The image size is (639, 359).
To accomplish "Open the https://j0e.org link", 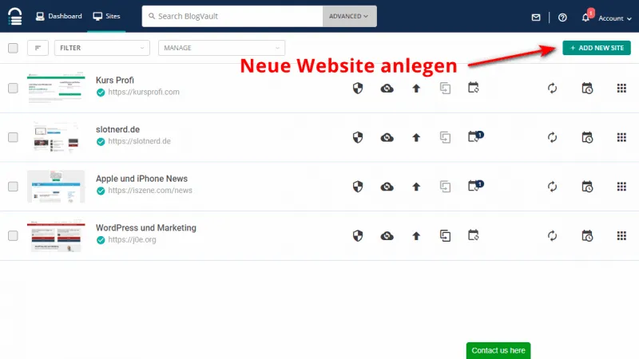I will coord(132,240).
